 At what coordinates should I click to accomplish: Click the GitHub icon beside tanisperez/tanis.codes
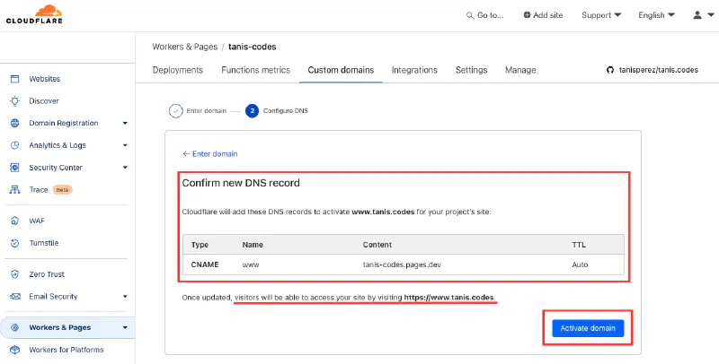[x=610, y=70]
